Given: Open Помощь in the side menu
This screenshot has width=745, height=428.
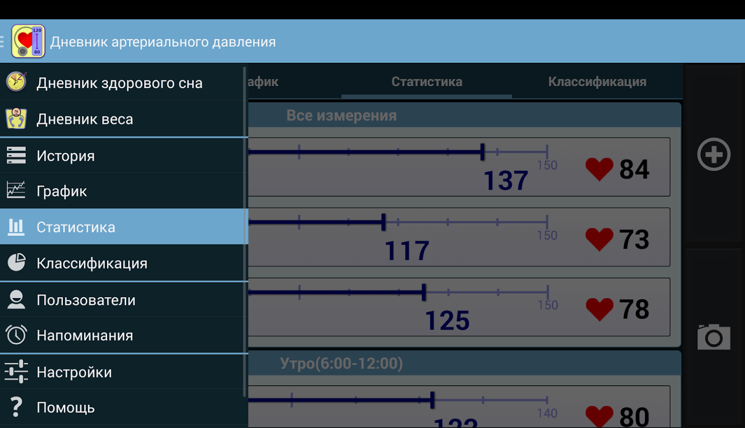Looking at the screenshot, I should click(x=124, y=408).
